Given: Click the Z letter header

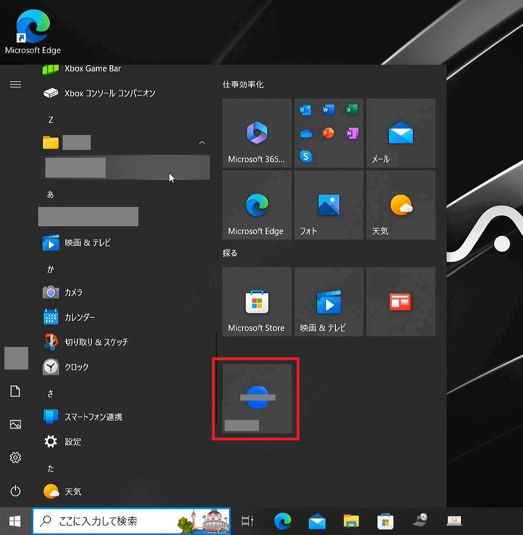Looking at the screenshot, I should [51, 120].
